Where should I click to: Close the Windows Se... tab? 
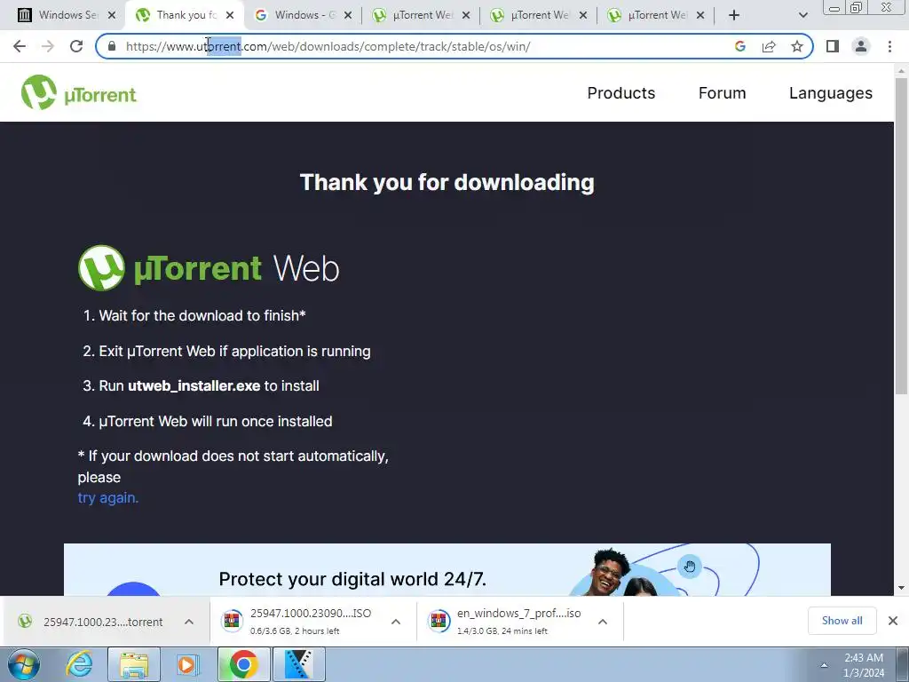click(112, 15)
